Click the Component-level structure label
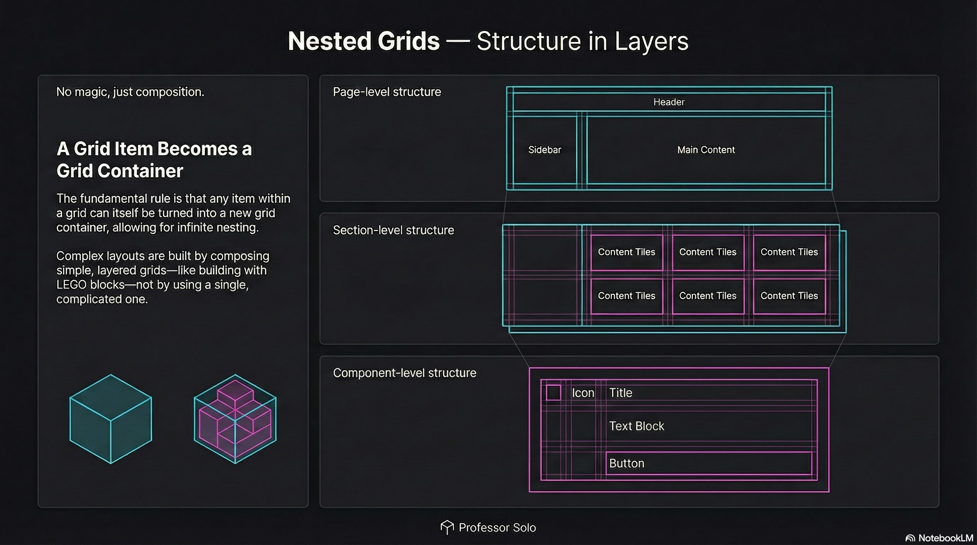 tap(404, 373)
